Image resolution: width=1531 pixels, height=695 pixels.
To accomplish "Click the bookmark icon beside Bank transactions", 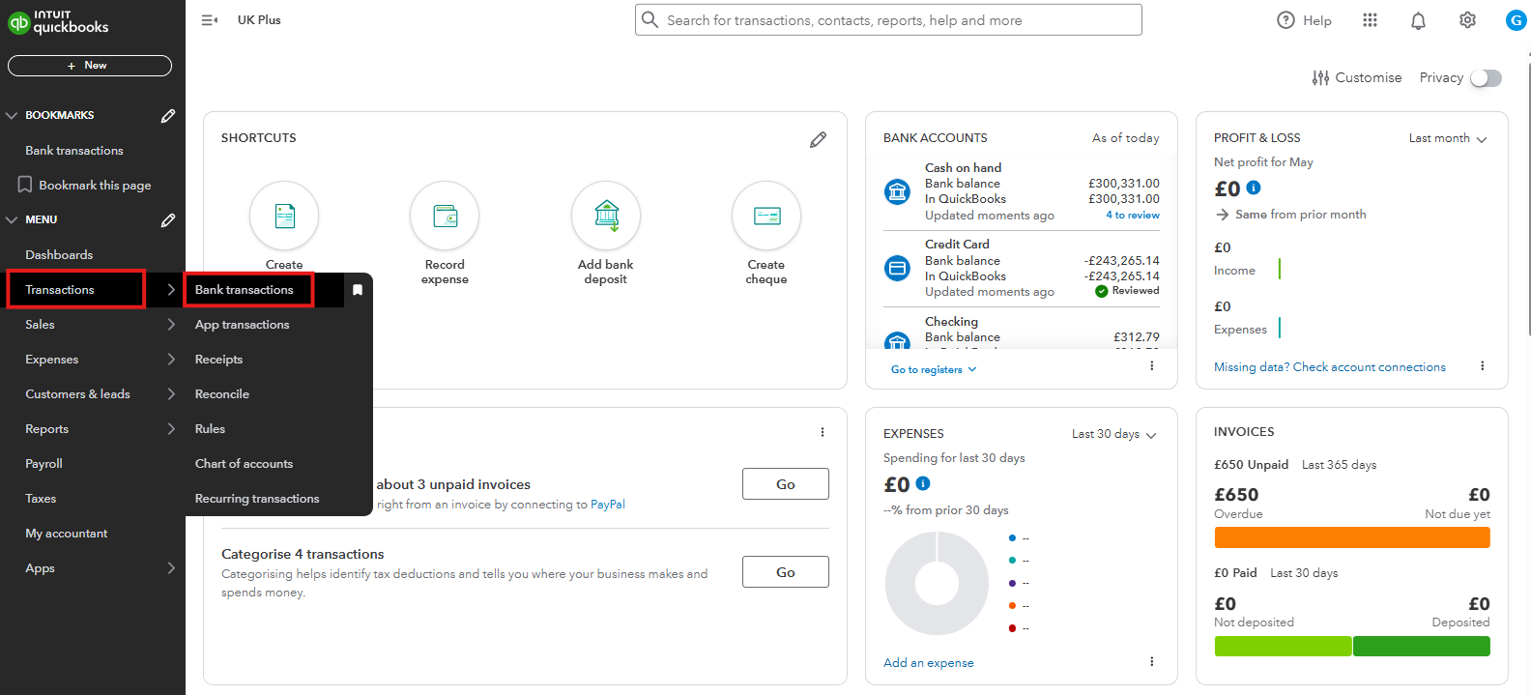I will [358, 290].
